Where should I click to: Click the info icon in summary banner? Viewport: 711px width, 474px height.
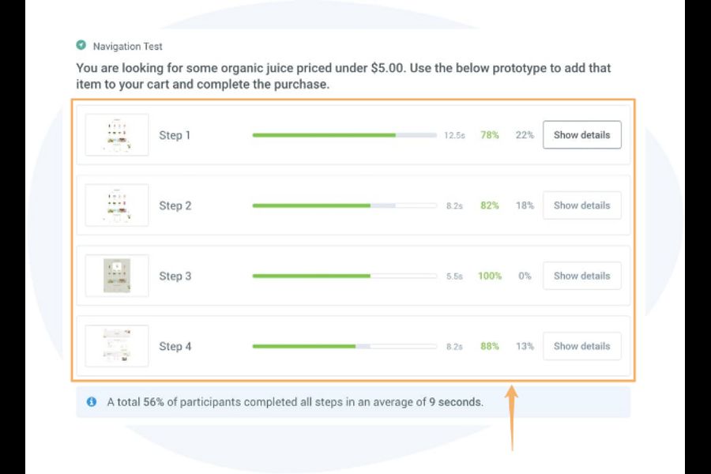[91, 402]
